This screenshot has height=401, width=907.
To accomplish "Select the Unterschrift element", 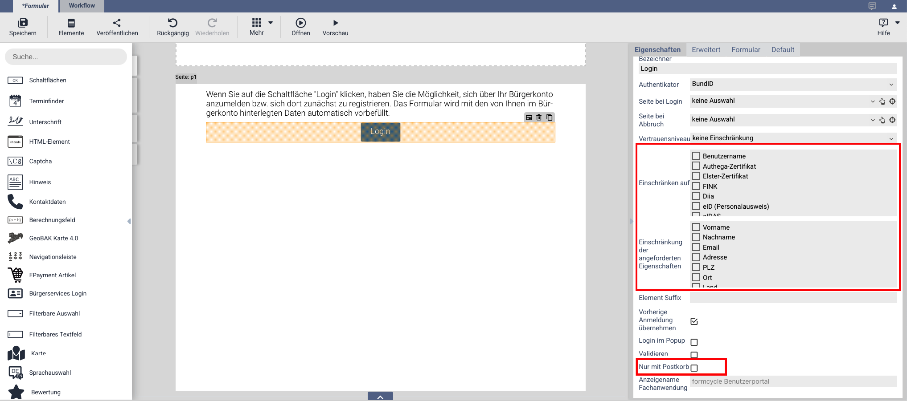I will pos(45,122).
